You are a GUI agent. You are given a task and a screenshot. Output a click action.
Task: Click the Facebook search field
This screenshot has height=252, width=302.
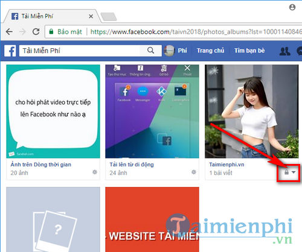[x=80, y=51]
